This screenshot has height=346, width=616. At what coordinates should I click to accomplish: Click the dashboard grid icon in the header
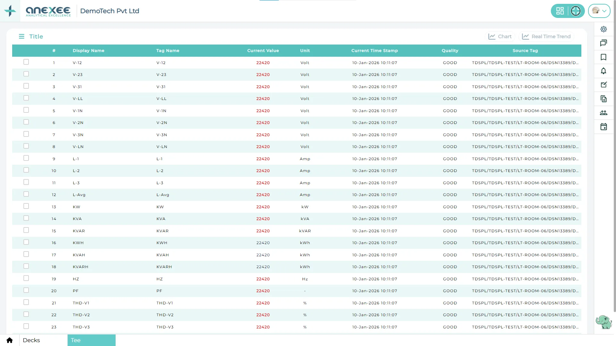tap(560, 11)
